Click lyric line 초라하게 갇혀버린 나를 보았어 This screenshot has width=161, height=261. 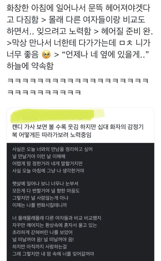(42, 232)
